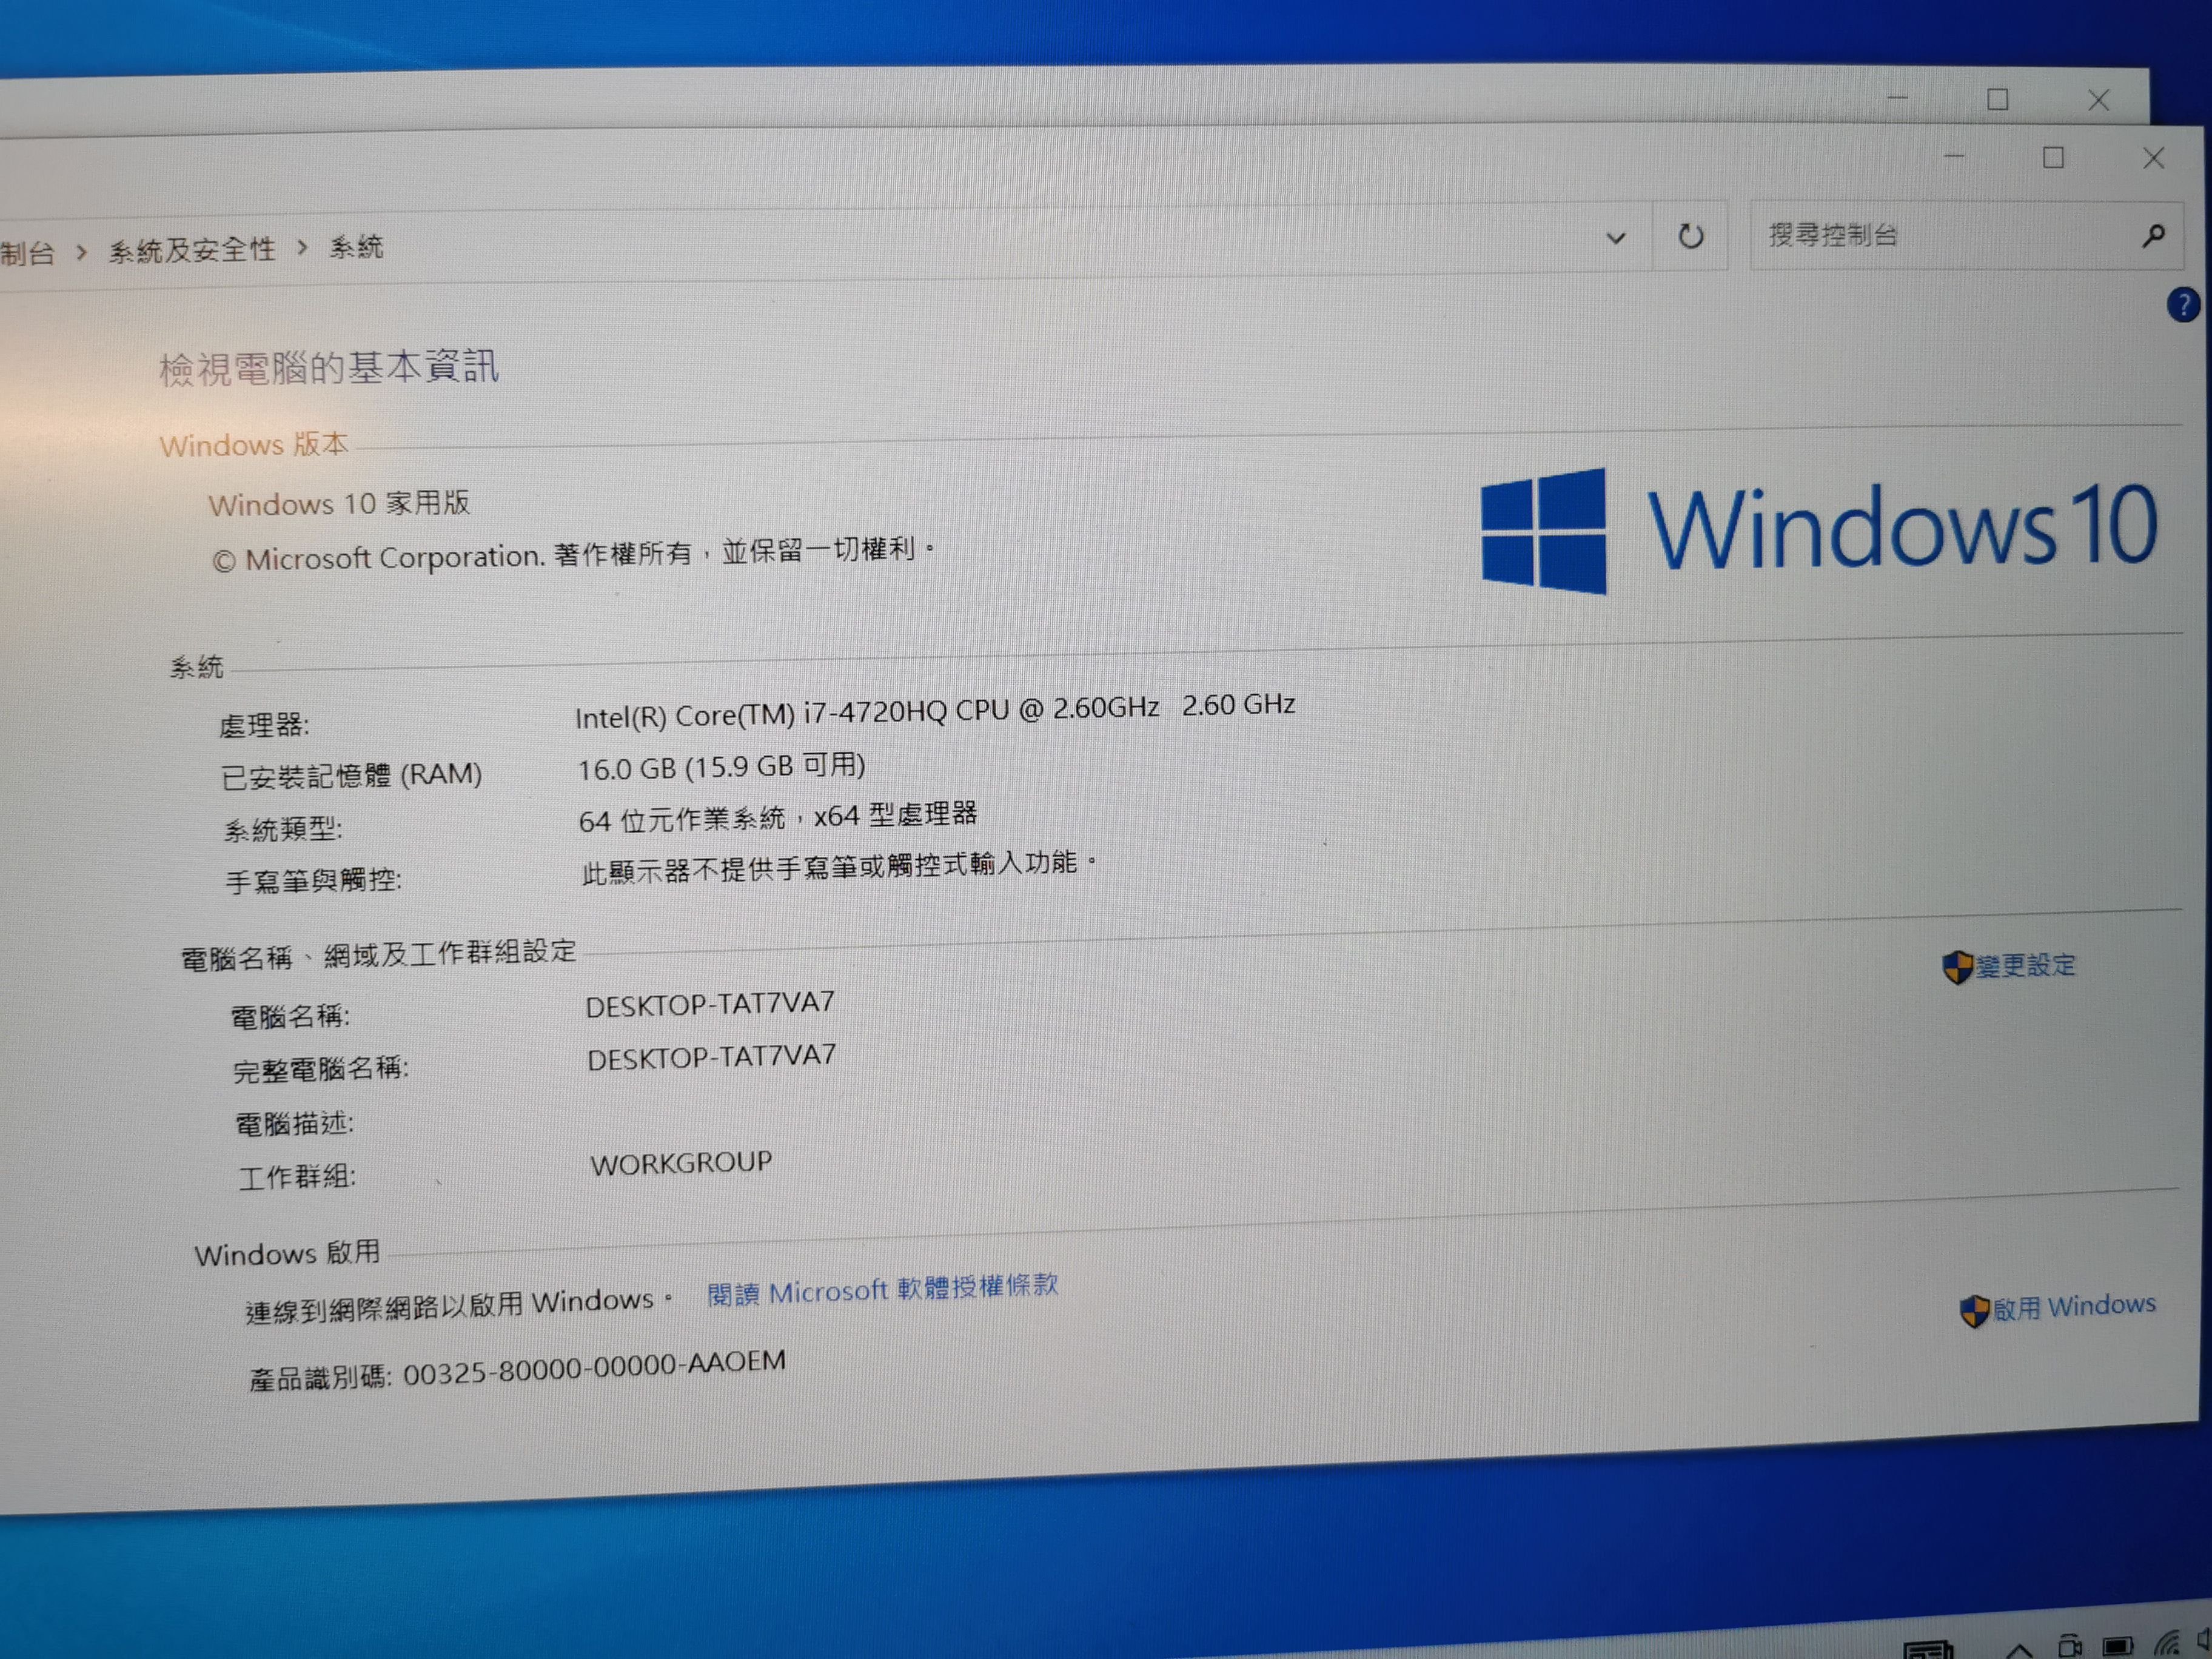Click the 系統類型: label
This screenshot has height=1659, width=2212.
coord(283,829)
